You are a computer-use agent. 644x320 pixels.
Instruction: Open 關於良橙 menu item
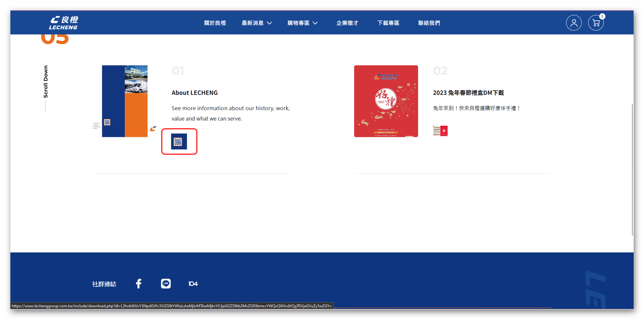215,23
